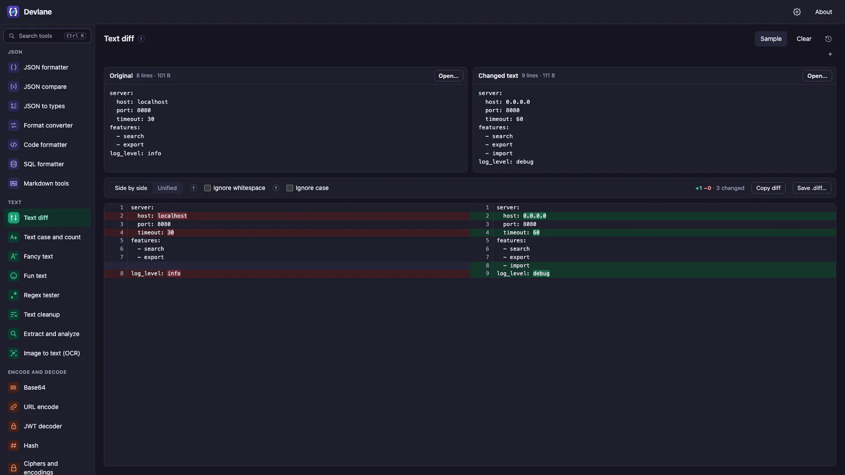The image size is (845, 475).
Task: Click the Devlane logo icon
Action: (13, 12)
